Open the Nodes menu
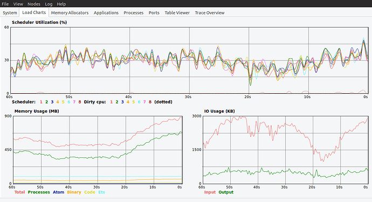The image size is (372, 202). pos(34,4)
